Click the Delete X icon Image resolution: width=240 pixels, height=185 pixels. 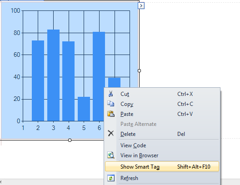[x=111, y=133]
